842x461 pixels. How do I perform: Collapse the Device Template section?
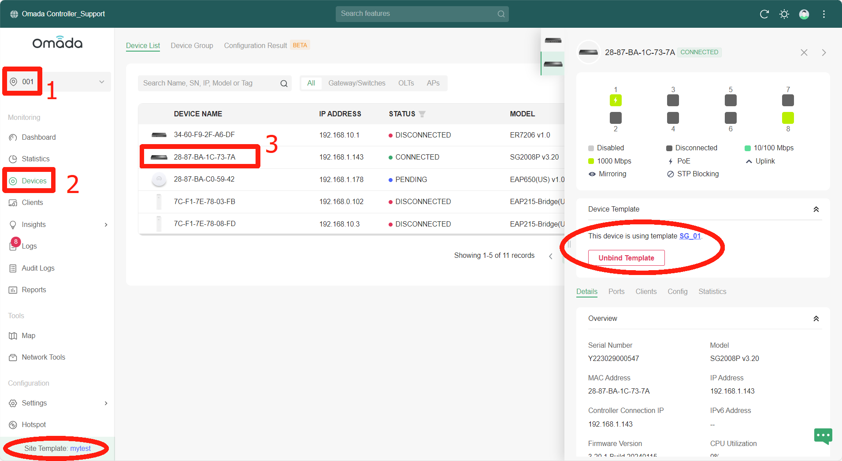(816, 209)
